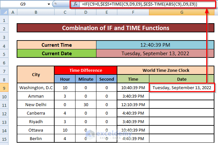Select the 'Time' column heading cell
Image resolution: width=218 pixels, height=145 pixels.
point(133,79)
